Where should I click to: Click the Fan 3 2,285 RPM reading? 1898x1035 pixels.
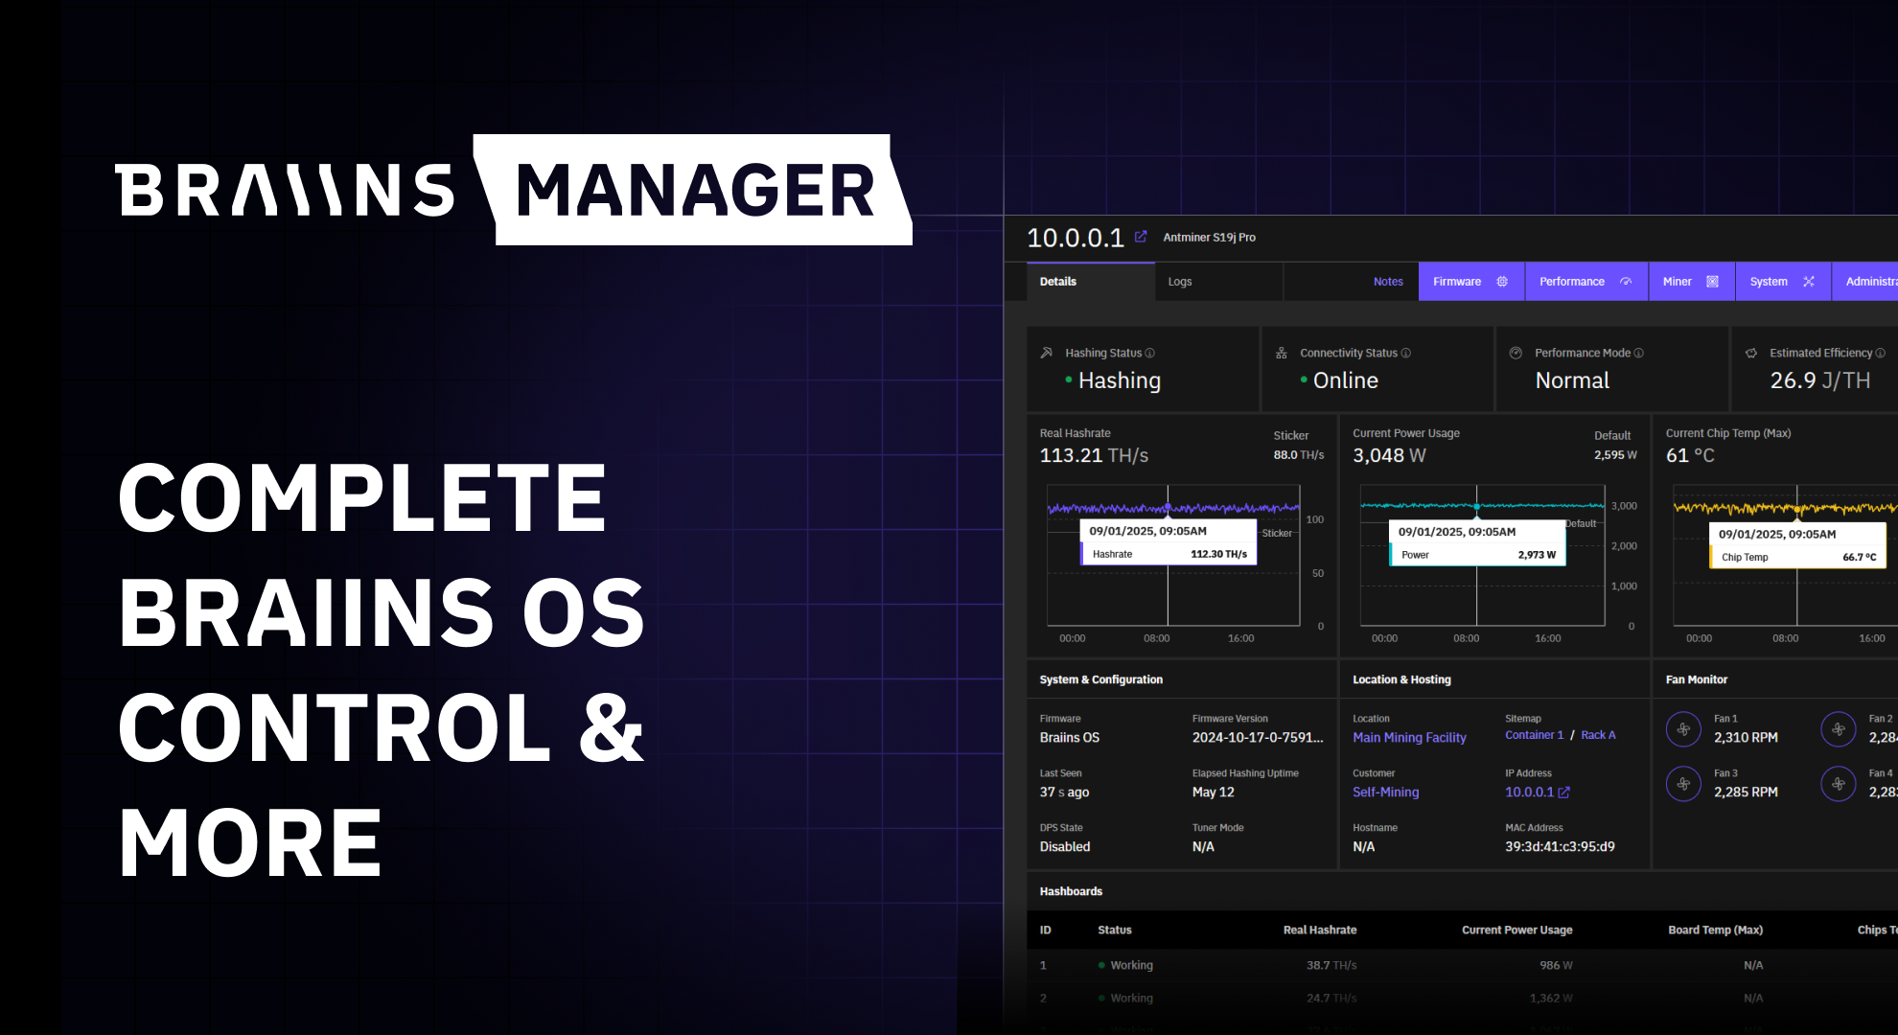[1746, 792]
